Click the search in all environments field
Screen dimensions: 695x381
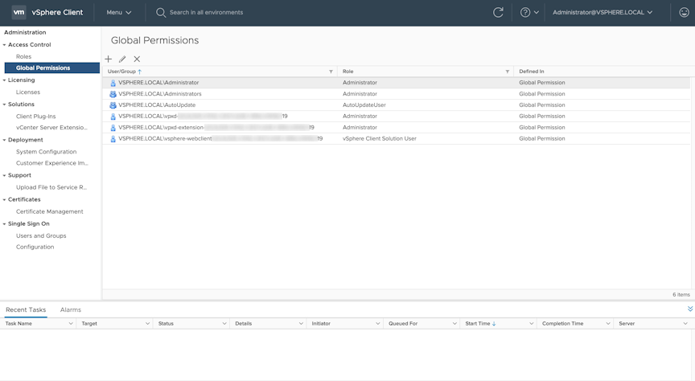(206, 12)
